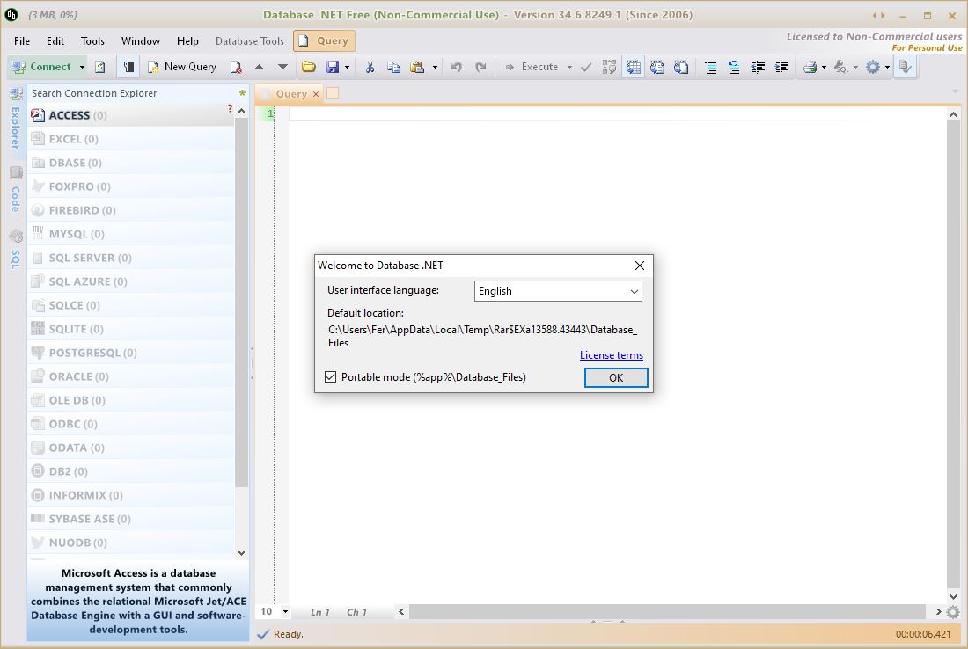968x649 pixels.
Task: Open a file with the folder icon
Action: [x=309, y=67]
